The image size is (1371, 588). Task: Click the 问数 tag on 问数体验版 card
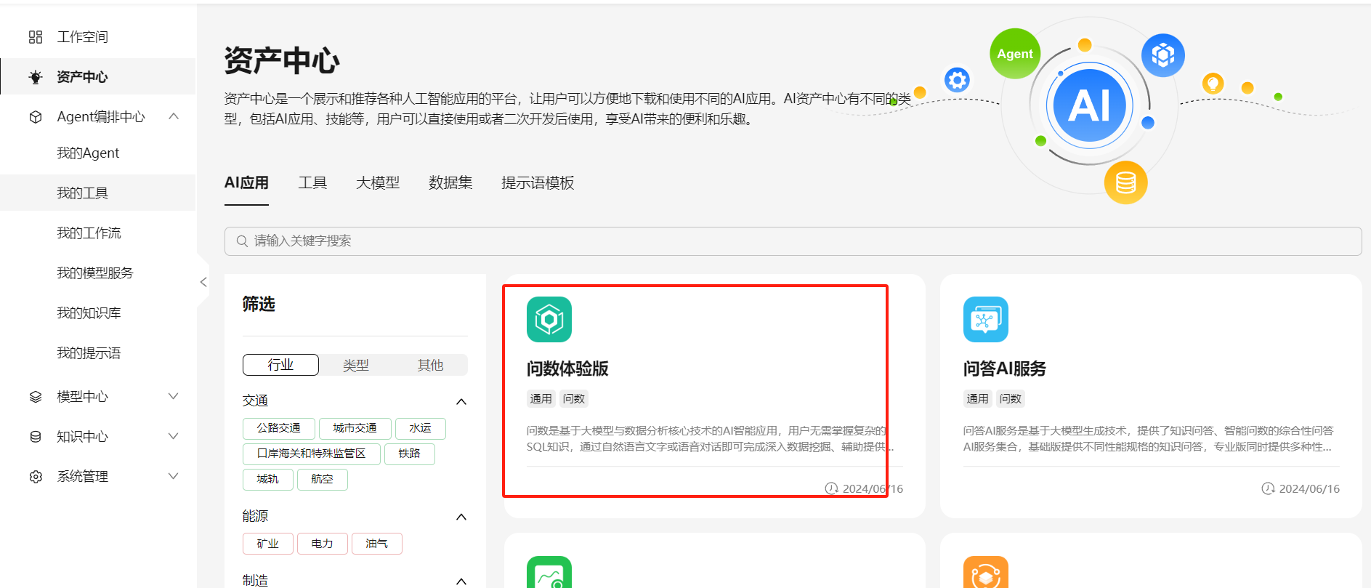tap(574, 399)
